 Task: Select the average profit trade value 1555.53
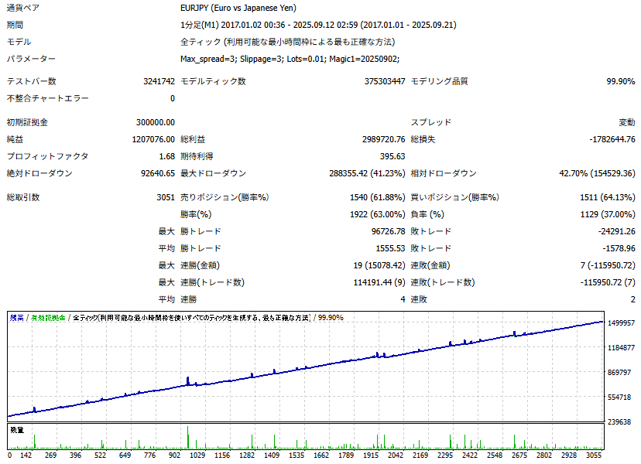pyautogui.click(x=390, y=248)
